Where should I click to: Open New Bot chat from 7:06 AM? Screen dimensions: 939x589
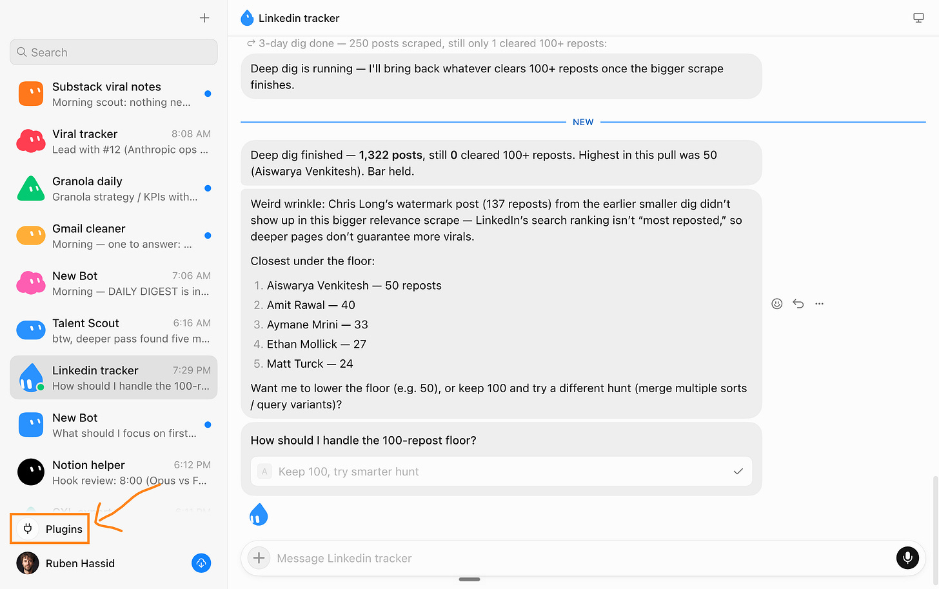[114, 283]
